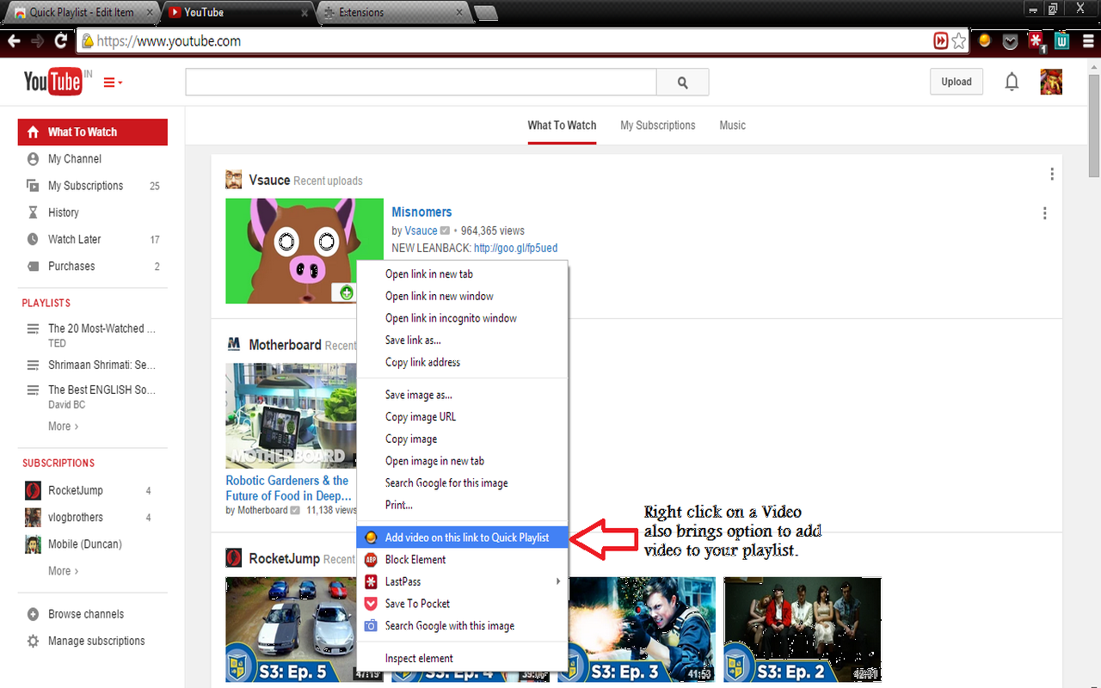This screenshot has height=688, width=1101.
Task: Switch to the Quick Playlist - Edit Item browser tab
Action: [x=80, y=12]
